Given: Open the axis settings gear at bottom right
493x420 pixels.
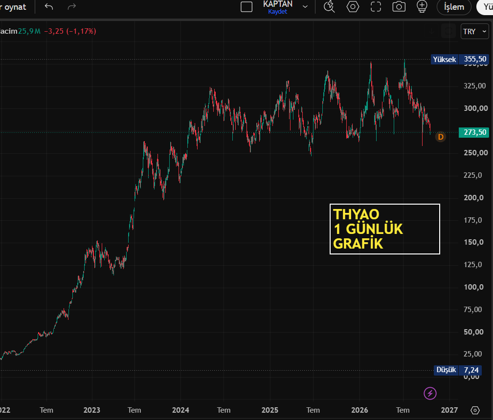Looking at the screenshot, I should click(475, 410).
